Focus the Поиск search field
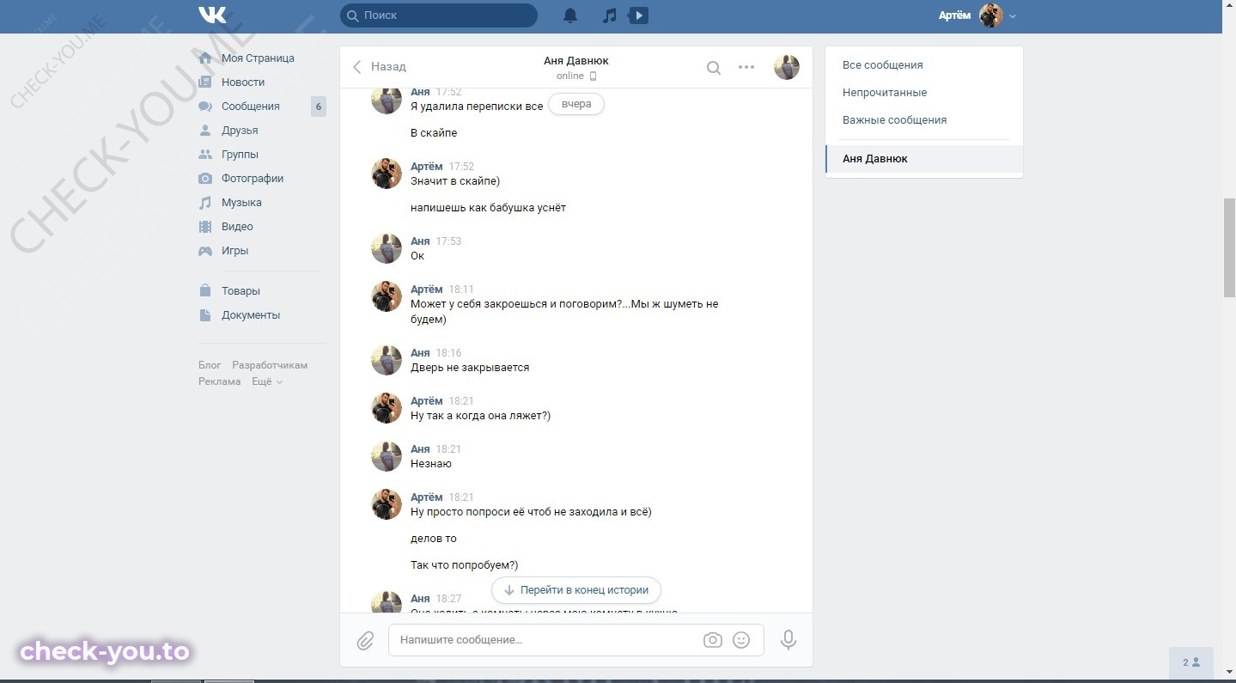This screenshot has height=683, width=1236. tap(439, 15)
